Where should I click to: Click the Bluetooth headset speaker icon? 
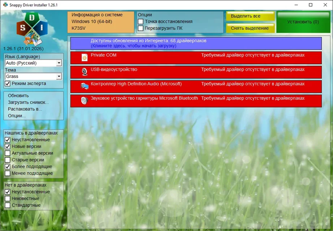pos(85,100)
